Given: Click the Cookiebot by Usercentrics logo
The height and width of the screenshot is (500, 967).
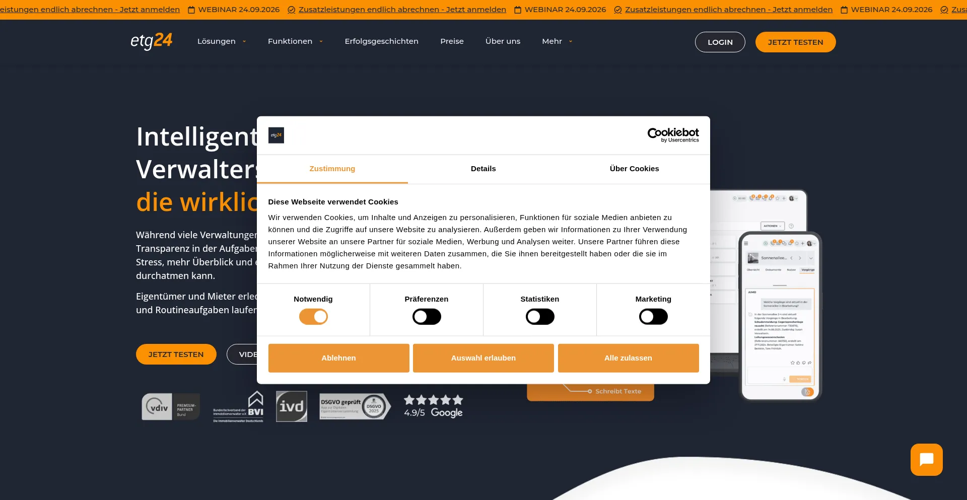Looking at the screenshot, I should click(673, 135).
